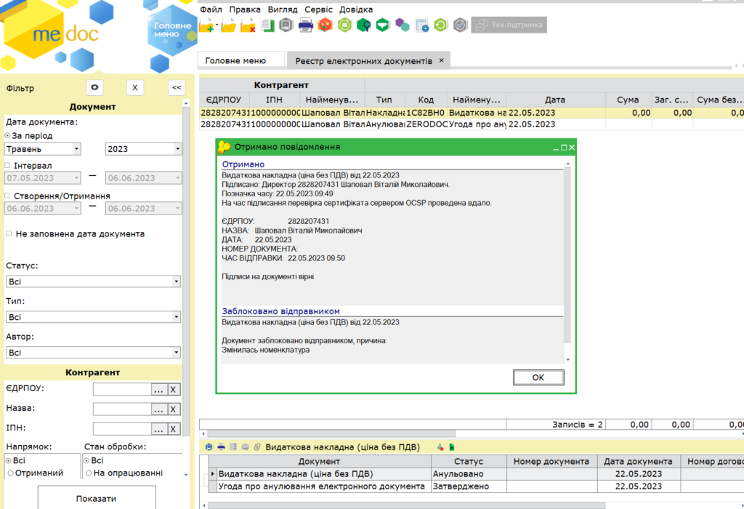Screen dimensions: 744x509
Task: Open the Сервіс menu
Action: point(318,9)
